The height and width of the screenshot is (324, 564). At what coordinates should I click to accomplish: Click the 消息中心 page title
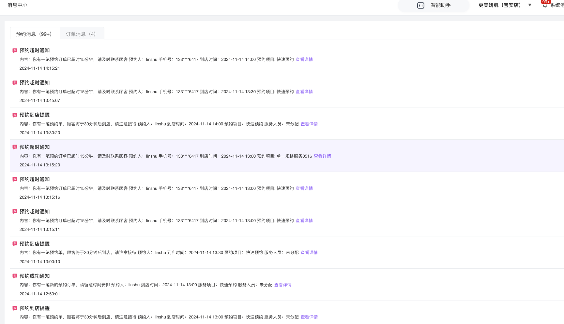[17, 5]
